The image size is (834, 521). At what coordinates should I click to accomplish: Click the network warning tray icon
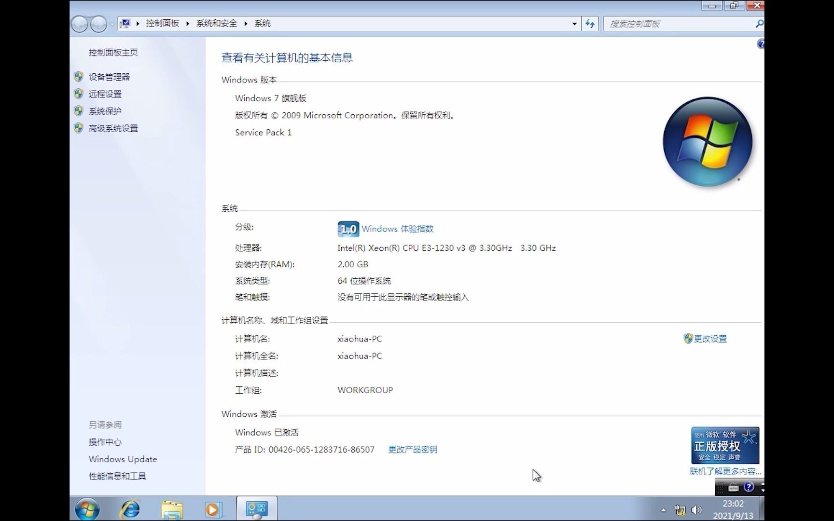680,510
